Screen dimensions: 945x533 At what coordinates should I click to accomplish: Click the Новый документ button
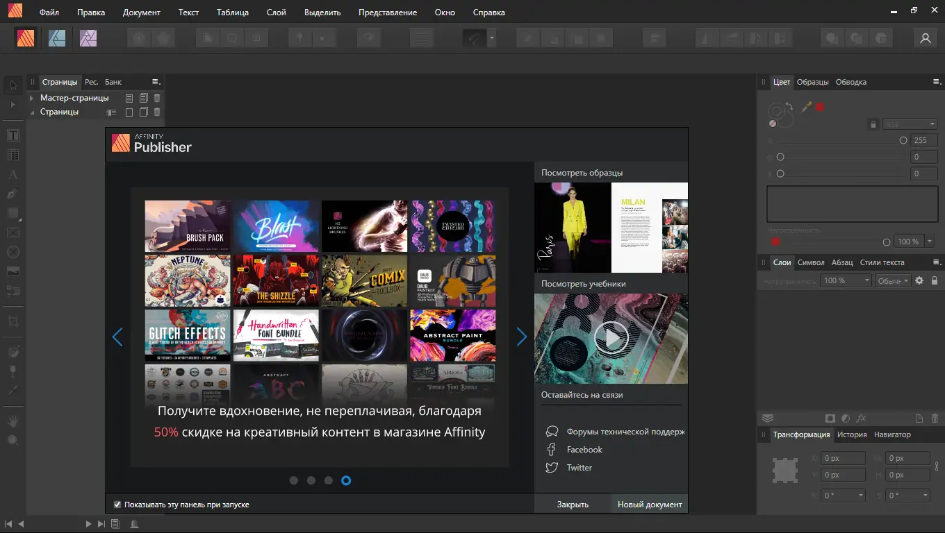[x=648, y=503]
